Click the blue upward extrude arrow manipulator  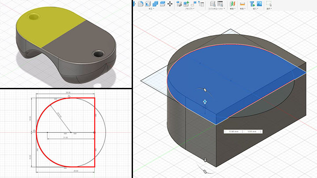pyautogui.click(x=205, y=102)
